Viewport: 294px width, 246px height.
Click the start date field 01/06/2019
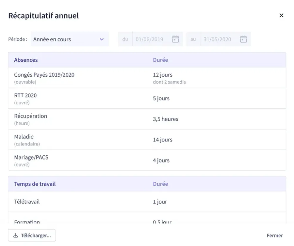pos(149,39)
